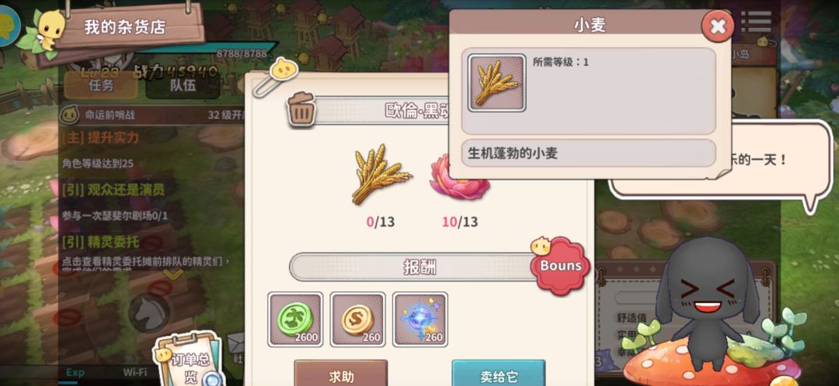Select the gold coin reward icon

coord(357,319)
